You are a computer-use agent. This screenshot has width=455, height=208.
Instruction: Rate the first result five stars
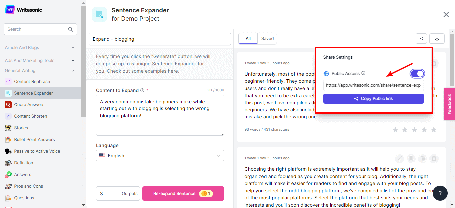coord(434,130)
